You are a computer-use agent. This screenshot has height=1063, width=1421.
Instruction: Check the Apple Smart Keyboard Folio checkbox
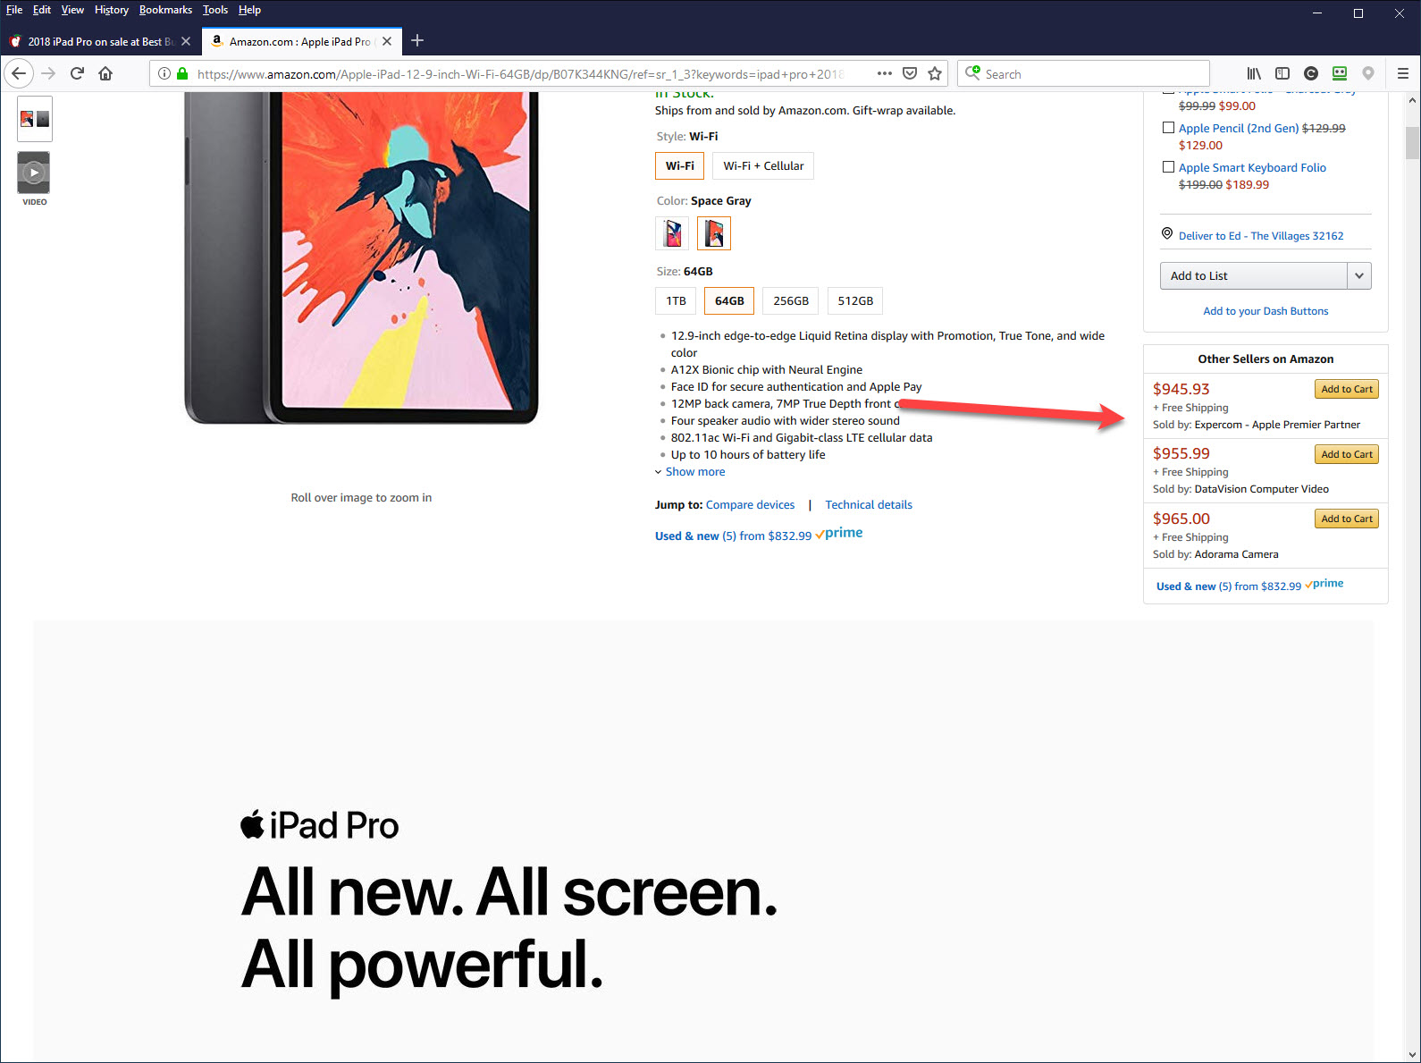1168,167
